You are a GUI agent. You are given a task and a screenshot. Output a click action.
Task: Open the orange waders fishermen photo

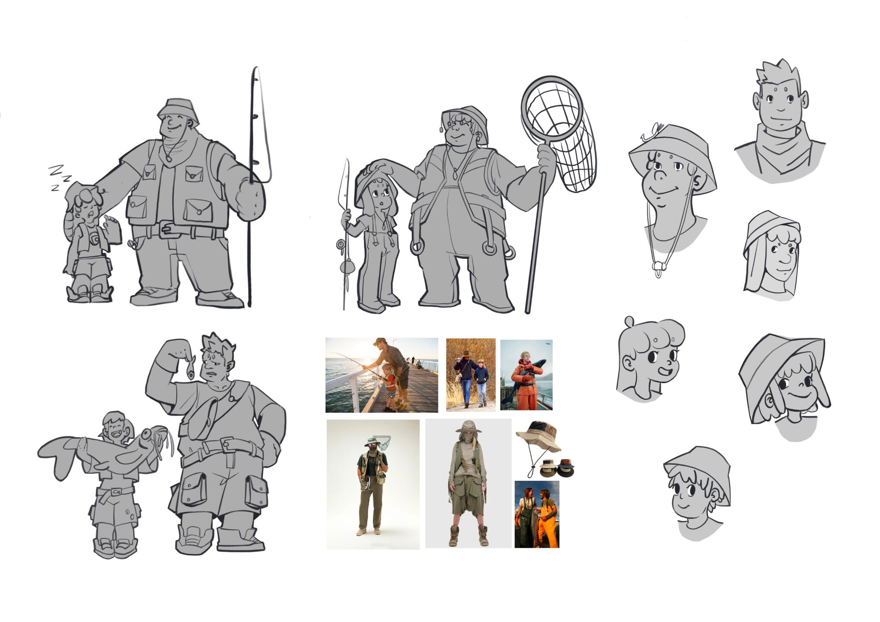[536, 514]
